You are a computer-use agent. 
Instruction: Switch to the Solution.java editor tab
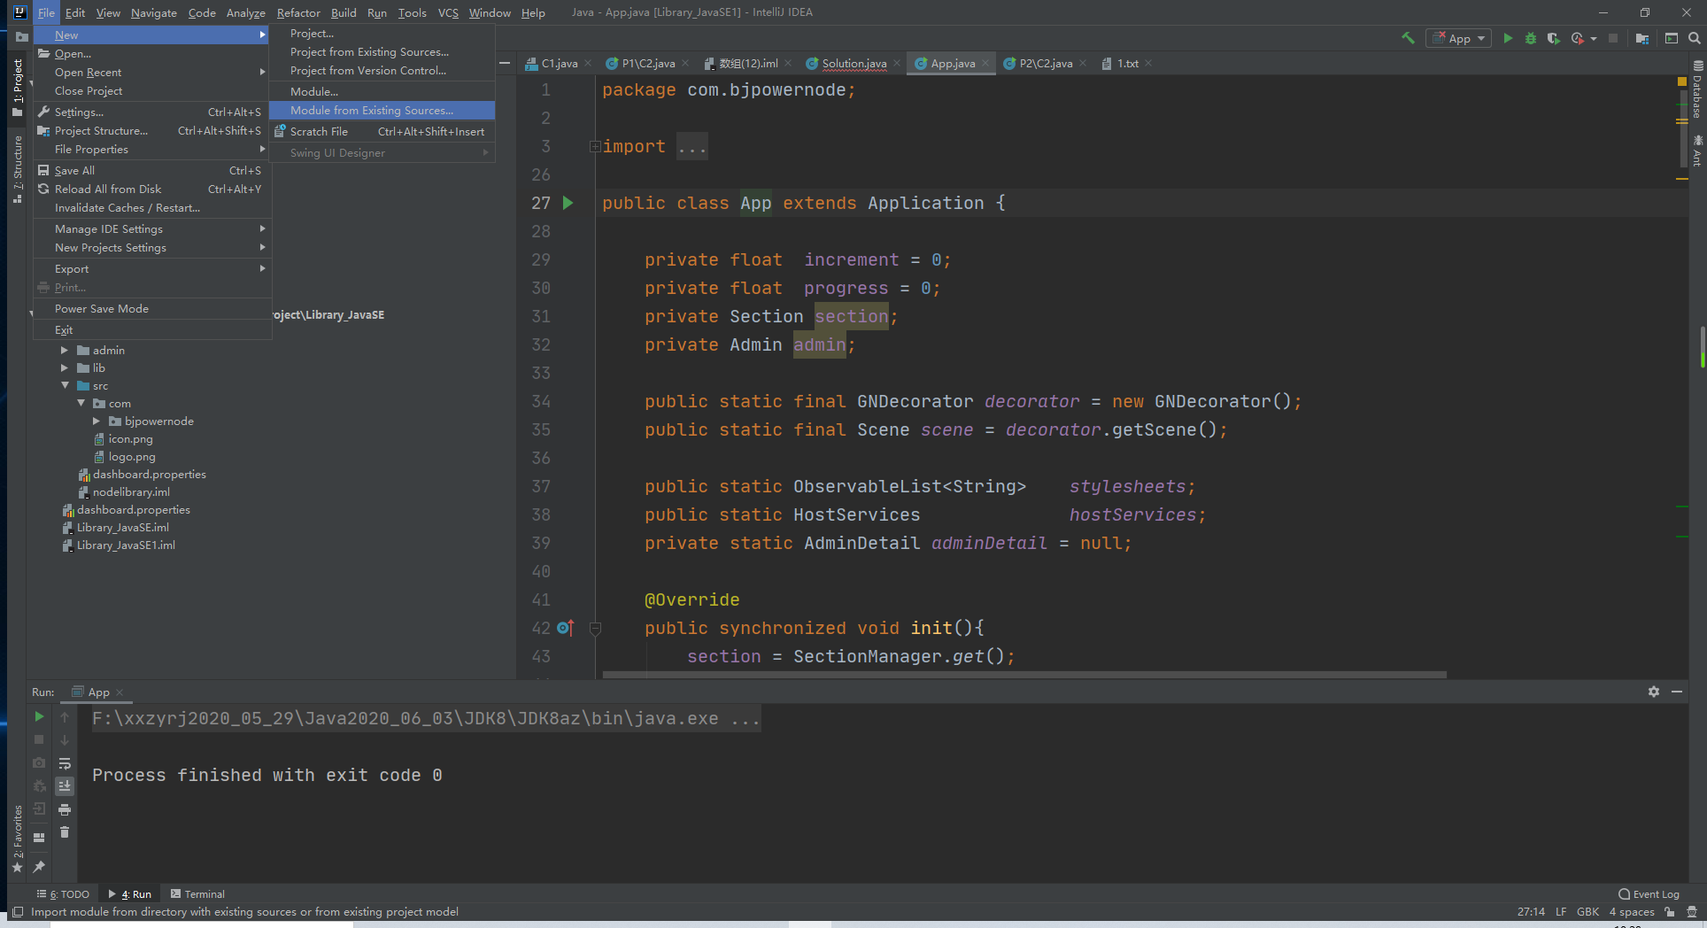coord(853,64)
